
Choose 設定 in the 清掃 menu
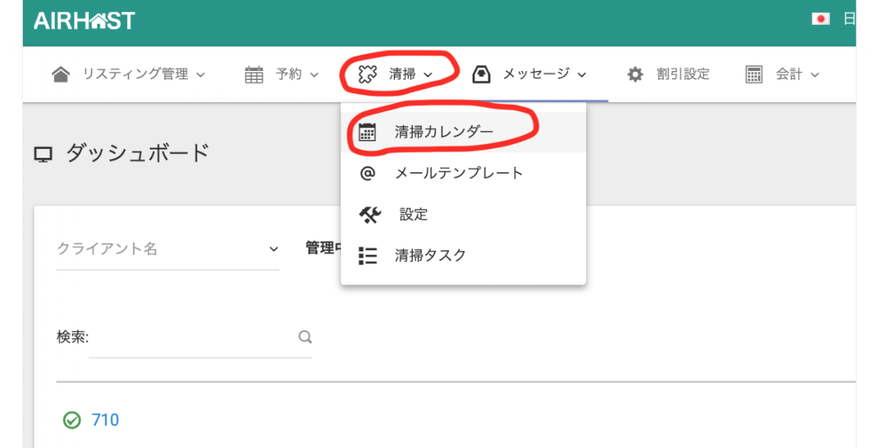[x=413, y=214]
